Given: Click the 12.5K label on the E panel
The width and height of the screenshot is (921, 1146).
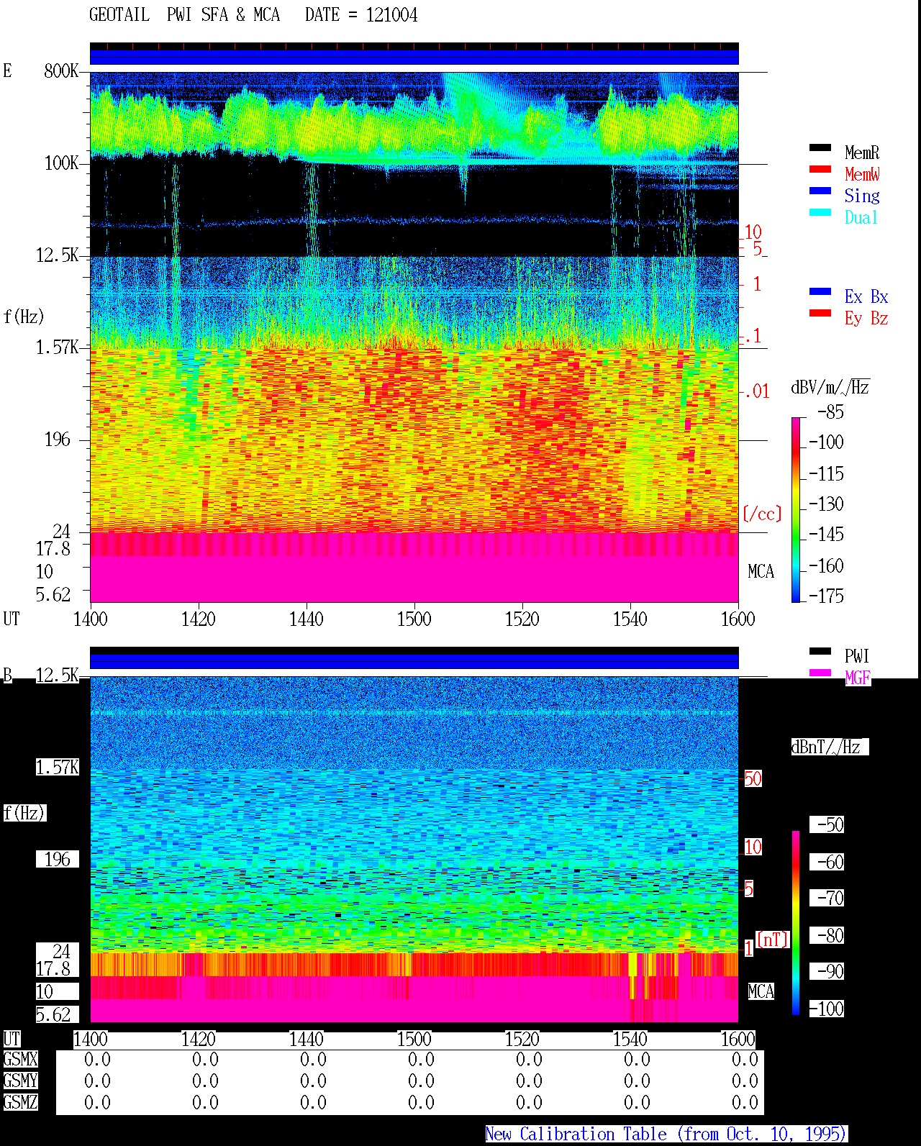Looking at the screenshot, I should pyautogui.click(x=58, y=255).
